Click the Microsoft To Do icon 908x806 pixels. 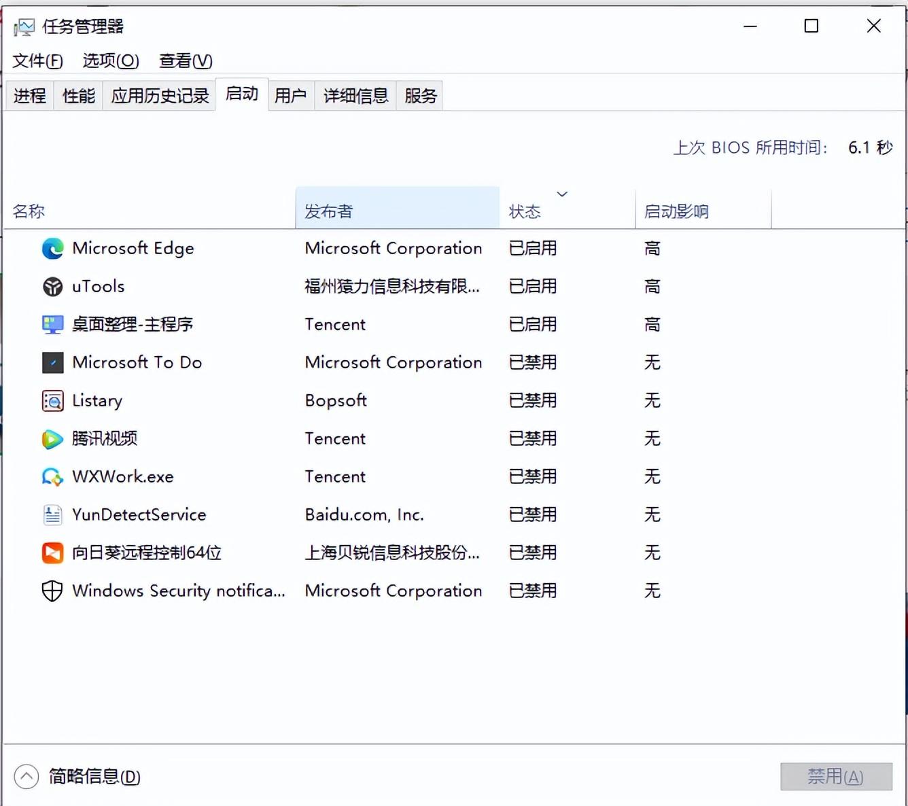(x=52, y=363)
